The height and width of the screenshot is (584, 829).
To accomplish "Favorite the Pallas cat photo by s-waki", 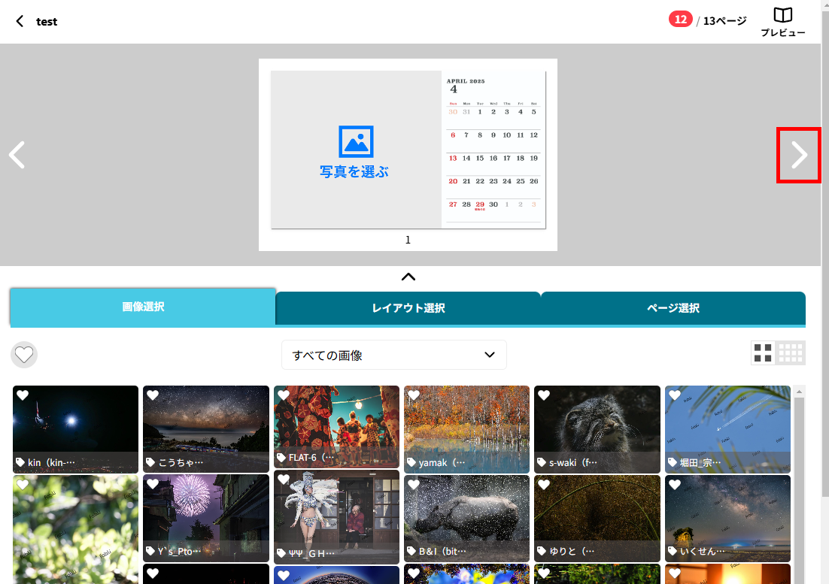I will click(x=544, y=395).
